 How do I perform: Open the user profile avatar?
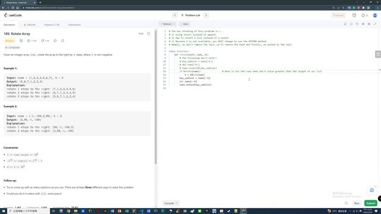click(375, 15)
